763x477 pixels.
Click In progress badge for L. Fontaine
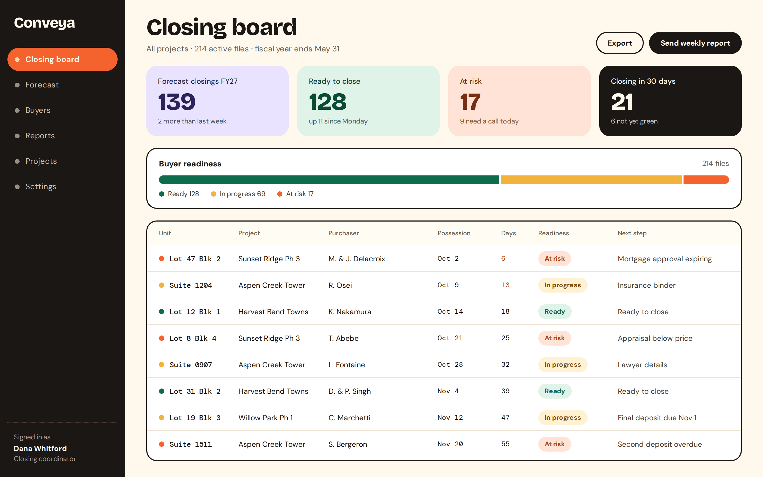(x=563, y=365)
